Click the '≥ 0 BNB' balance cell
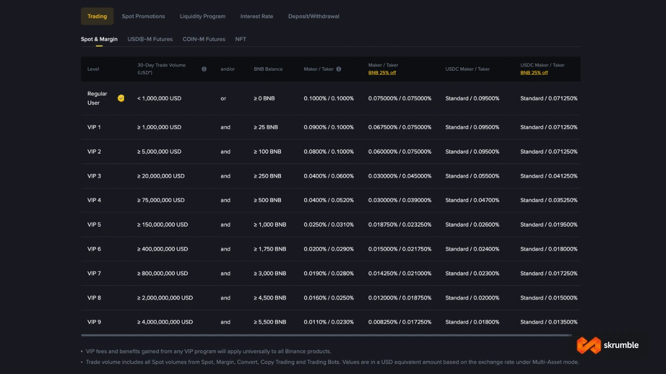 264,98
